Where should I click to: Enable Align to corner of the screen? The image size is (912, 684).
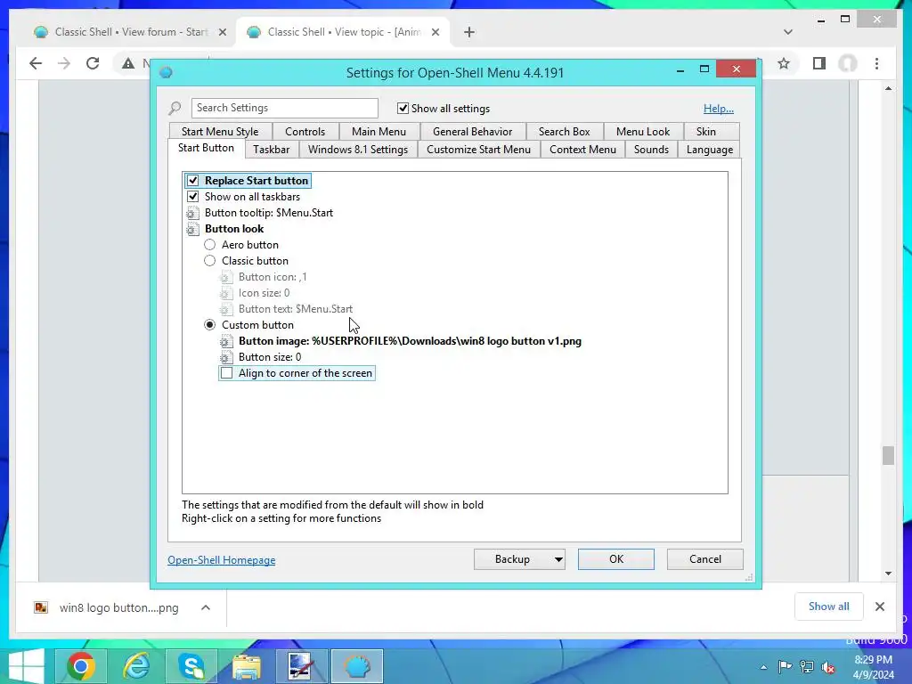click(x=226, y=373)
